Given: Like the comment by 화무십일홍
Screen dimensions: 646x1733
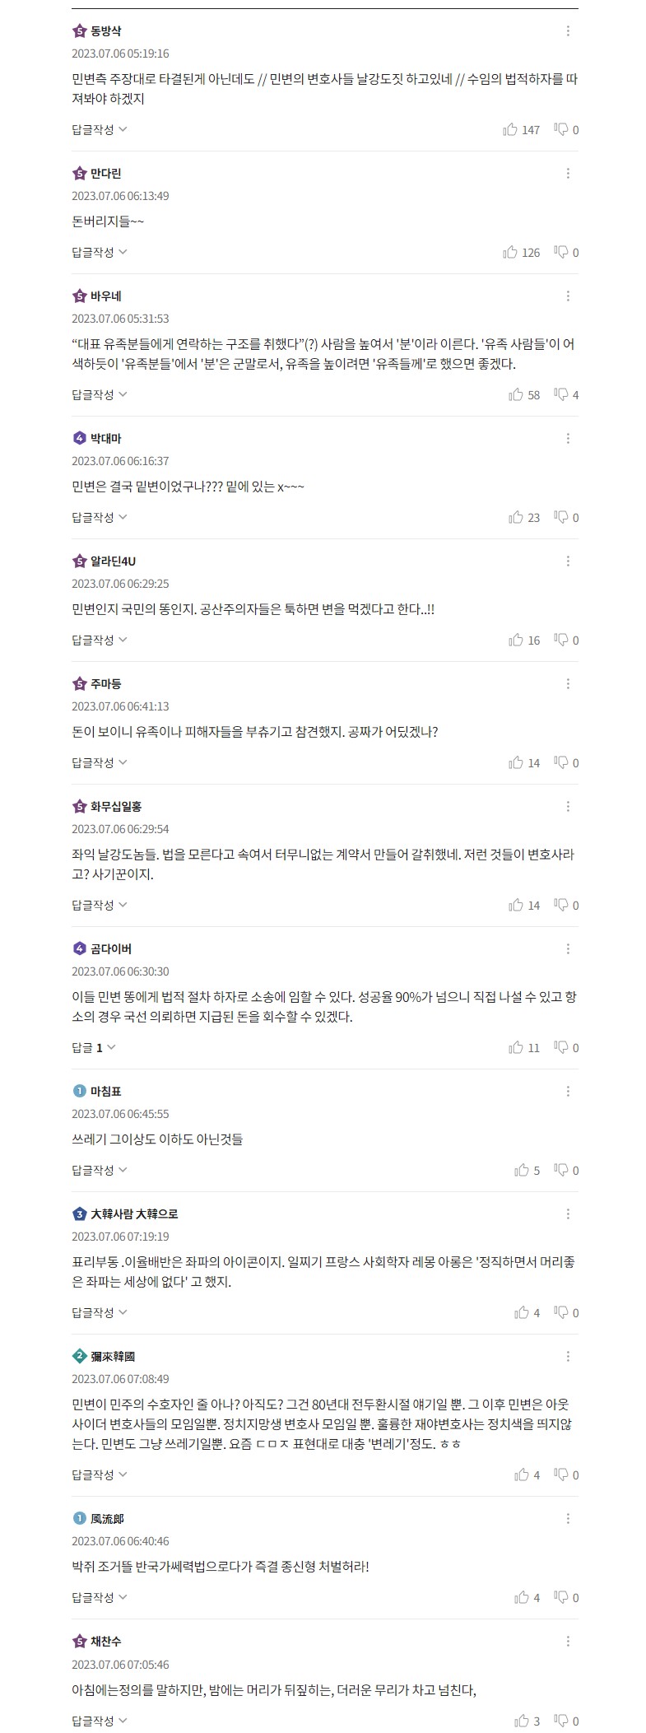Looking at the screenshot, I should pyautogui.click(x=516, y=905).
